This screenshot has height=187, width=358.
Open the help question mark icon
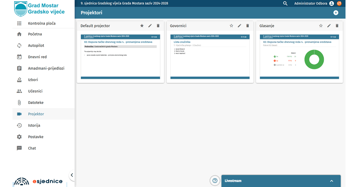pyautogui.click(x=215, y=180)
